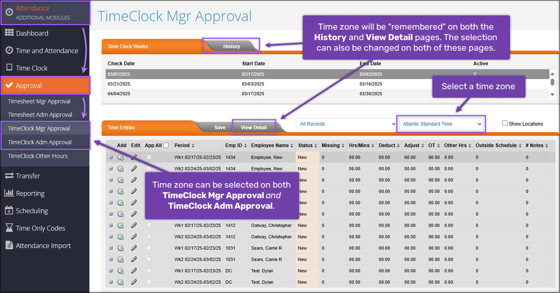Click the Time Only Codes hourglass icon

pyautogui.click(x=10, y=228)
